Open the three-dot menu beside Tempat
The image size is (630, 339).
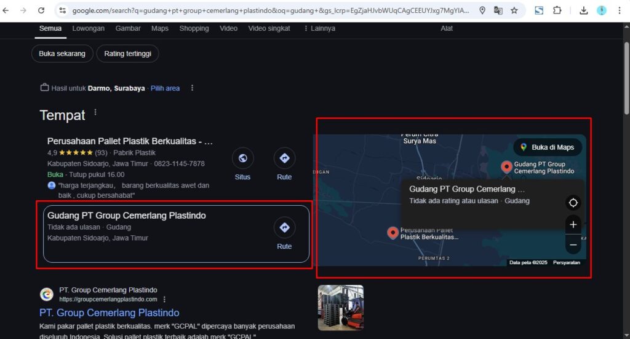tap(95, 113)
